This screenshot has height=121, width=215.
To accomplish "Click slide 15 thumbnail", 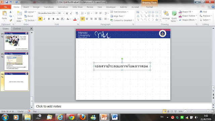I will pos(16,61).
